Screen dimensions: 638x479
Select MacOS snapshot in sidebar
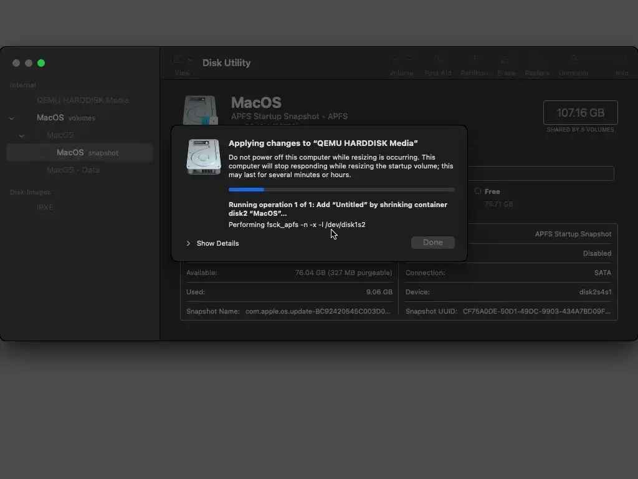(80, 153)
